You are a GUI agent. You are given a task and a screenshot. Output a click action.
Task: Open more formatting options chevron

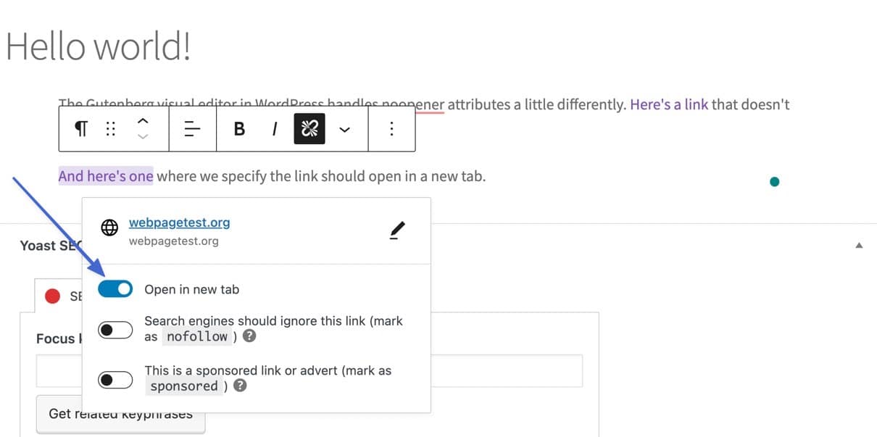point(345,128)
